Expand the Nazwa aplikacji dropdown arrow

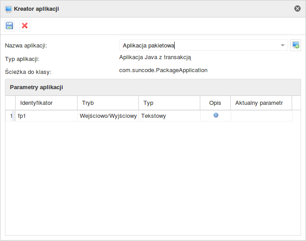[x=283, y=45]
